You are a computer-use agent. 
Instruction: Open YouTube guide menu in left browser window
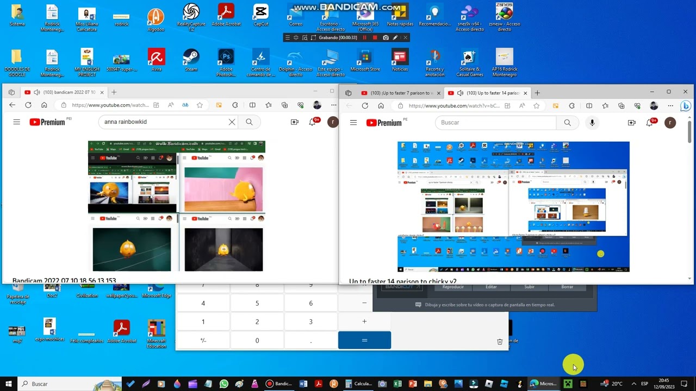point(17,122)
